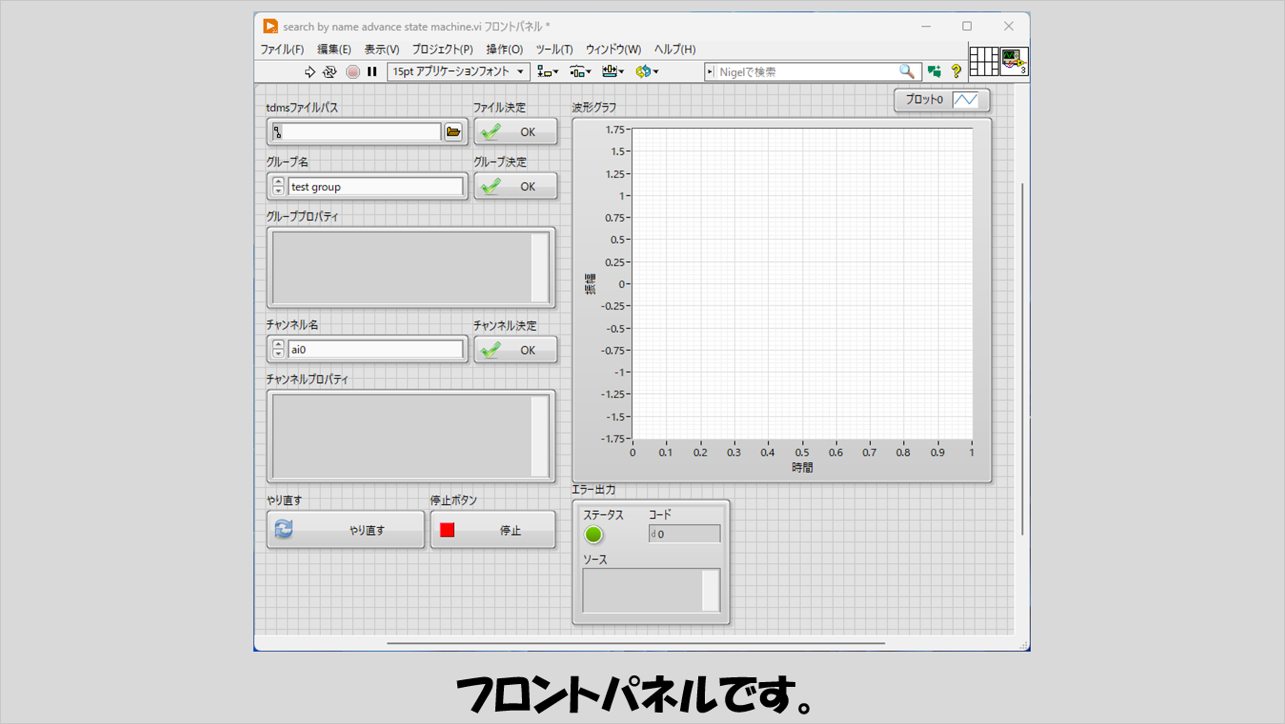Click the プロット0 plot legend line swatch

[965, 100]
